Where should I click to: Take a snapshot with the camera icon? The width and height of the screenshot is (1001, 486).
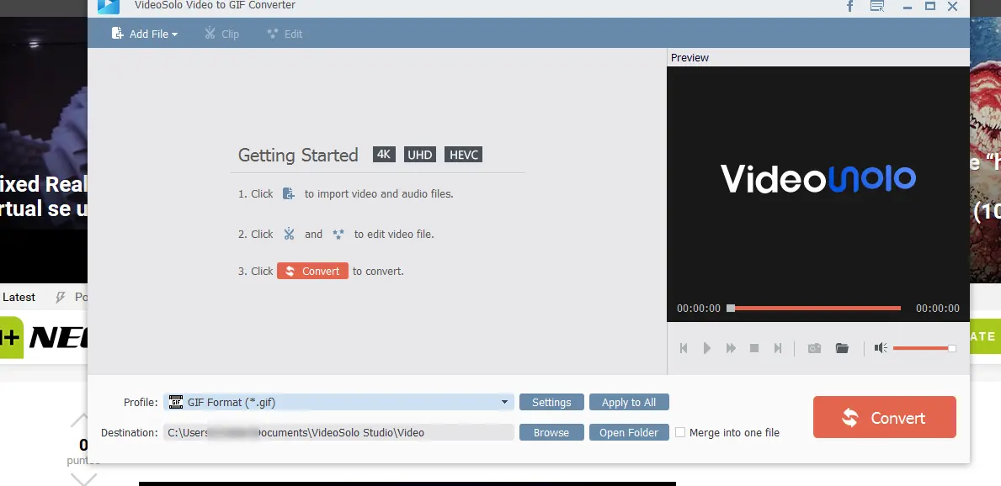tap(815, 348)
